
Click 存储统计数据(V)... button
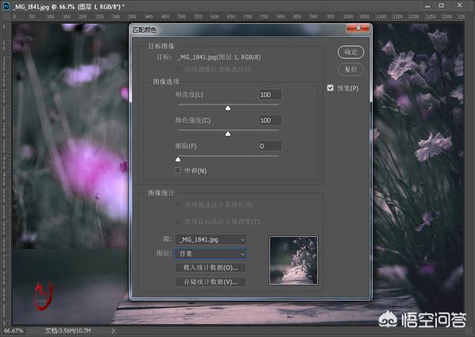pyautogui.click(x=211, y=282)
